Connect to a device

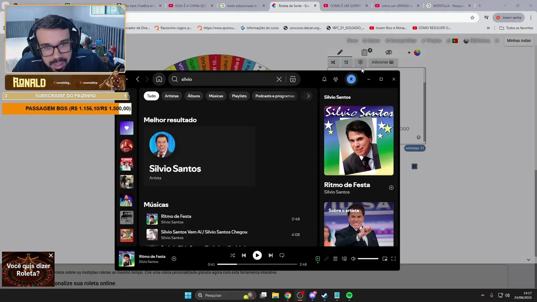tap(344, 259)
